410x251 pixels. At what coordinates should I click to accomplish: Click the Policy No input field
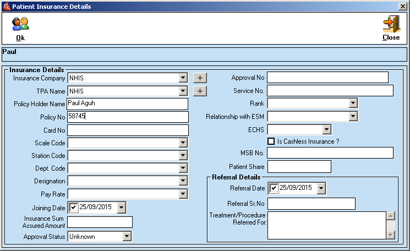[x=127, y=117]
